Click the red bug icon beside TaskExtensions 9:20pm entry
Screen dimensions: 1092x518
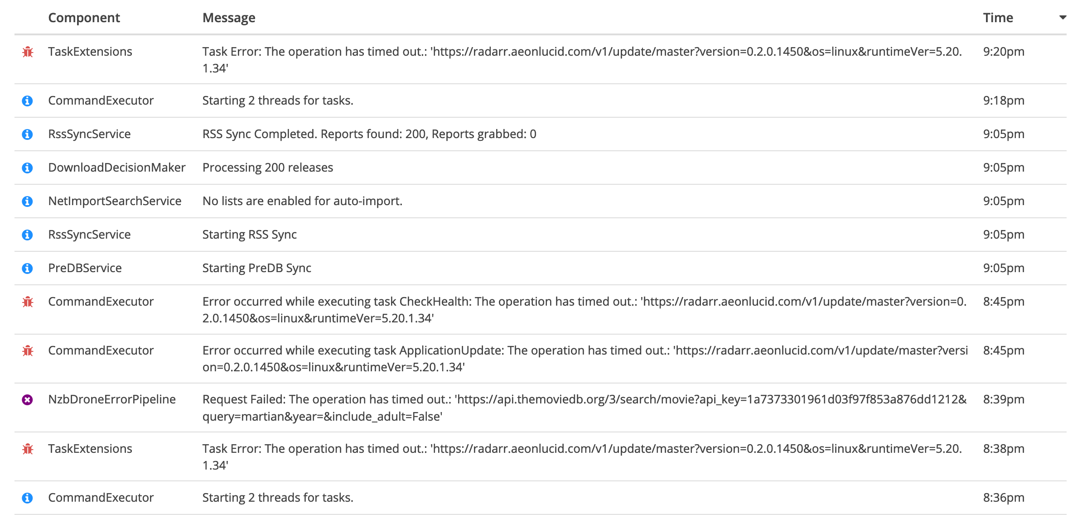click(x=28, y=52)
